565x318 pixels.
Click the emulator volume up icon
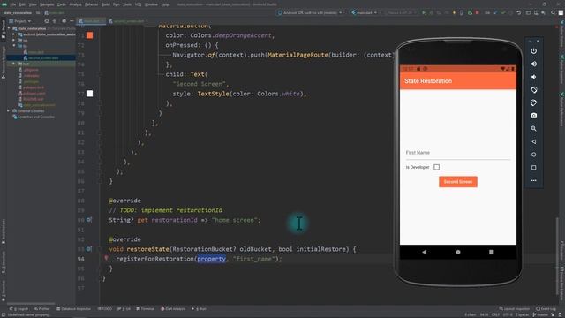pyautogui.click(x=533, y=64)
